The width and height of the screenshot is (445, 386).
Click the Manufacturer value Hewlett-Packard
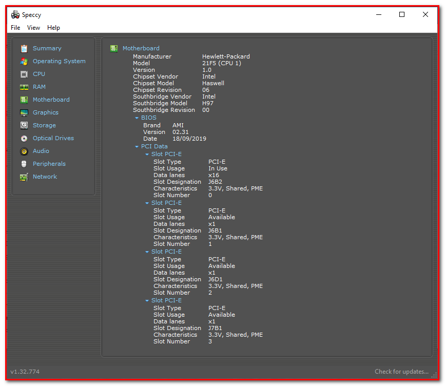point(226,56)
